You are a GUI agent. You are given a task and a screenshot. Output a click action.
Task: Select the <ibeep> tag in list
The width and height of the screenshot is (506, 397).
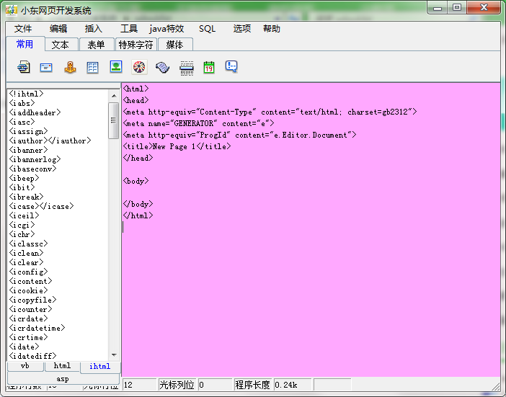point(24,178)
